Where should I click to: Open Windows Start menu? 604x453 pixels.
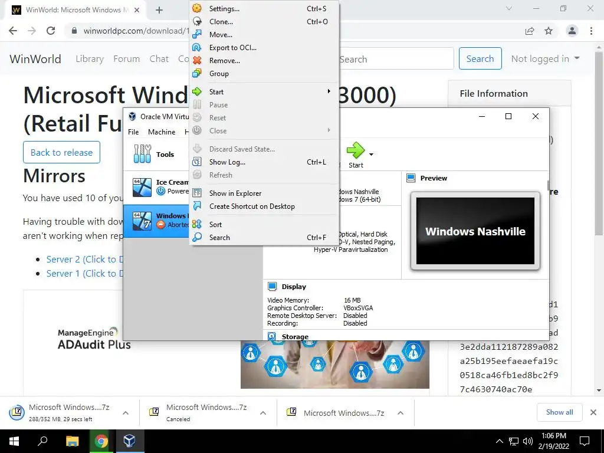(x=14, y=441)
